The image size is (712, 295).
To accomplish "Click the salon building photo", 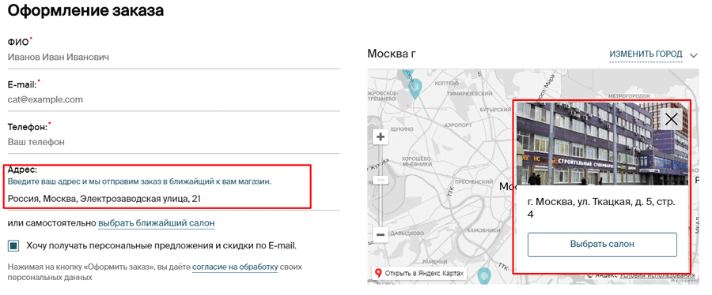I will click(602, 144).
